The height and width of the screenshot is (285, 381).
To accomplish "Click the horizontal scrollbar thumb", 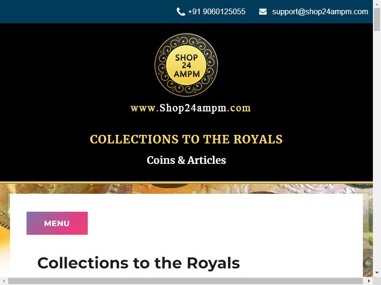I will click(x=185, y=281).
